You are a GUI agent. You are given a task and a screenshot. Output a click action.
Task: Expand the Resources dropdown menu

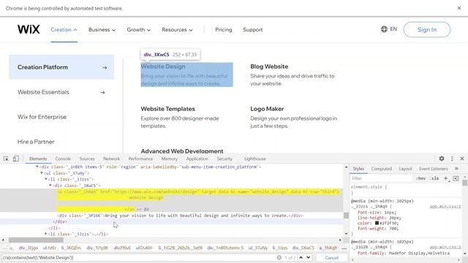tap(177, 29)
